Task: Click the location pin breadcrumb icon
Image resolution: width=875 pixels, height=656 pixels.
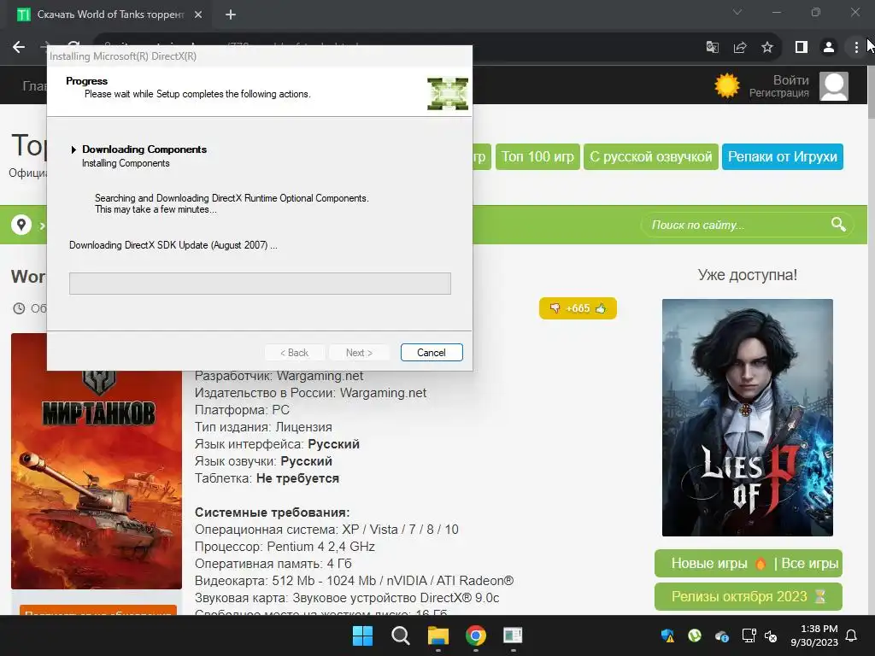Action: (21, 225)
